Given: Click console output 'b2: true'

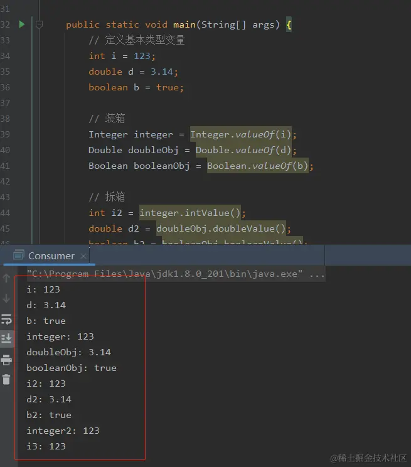Looking at the screenshot, I should coord(49,415).
